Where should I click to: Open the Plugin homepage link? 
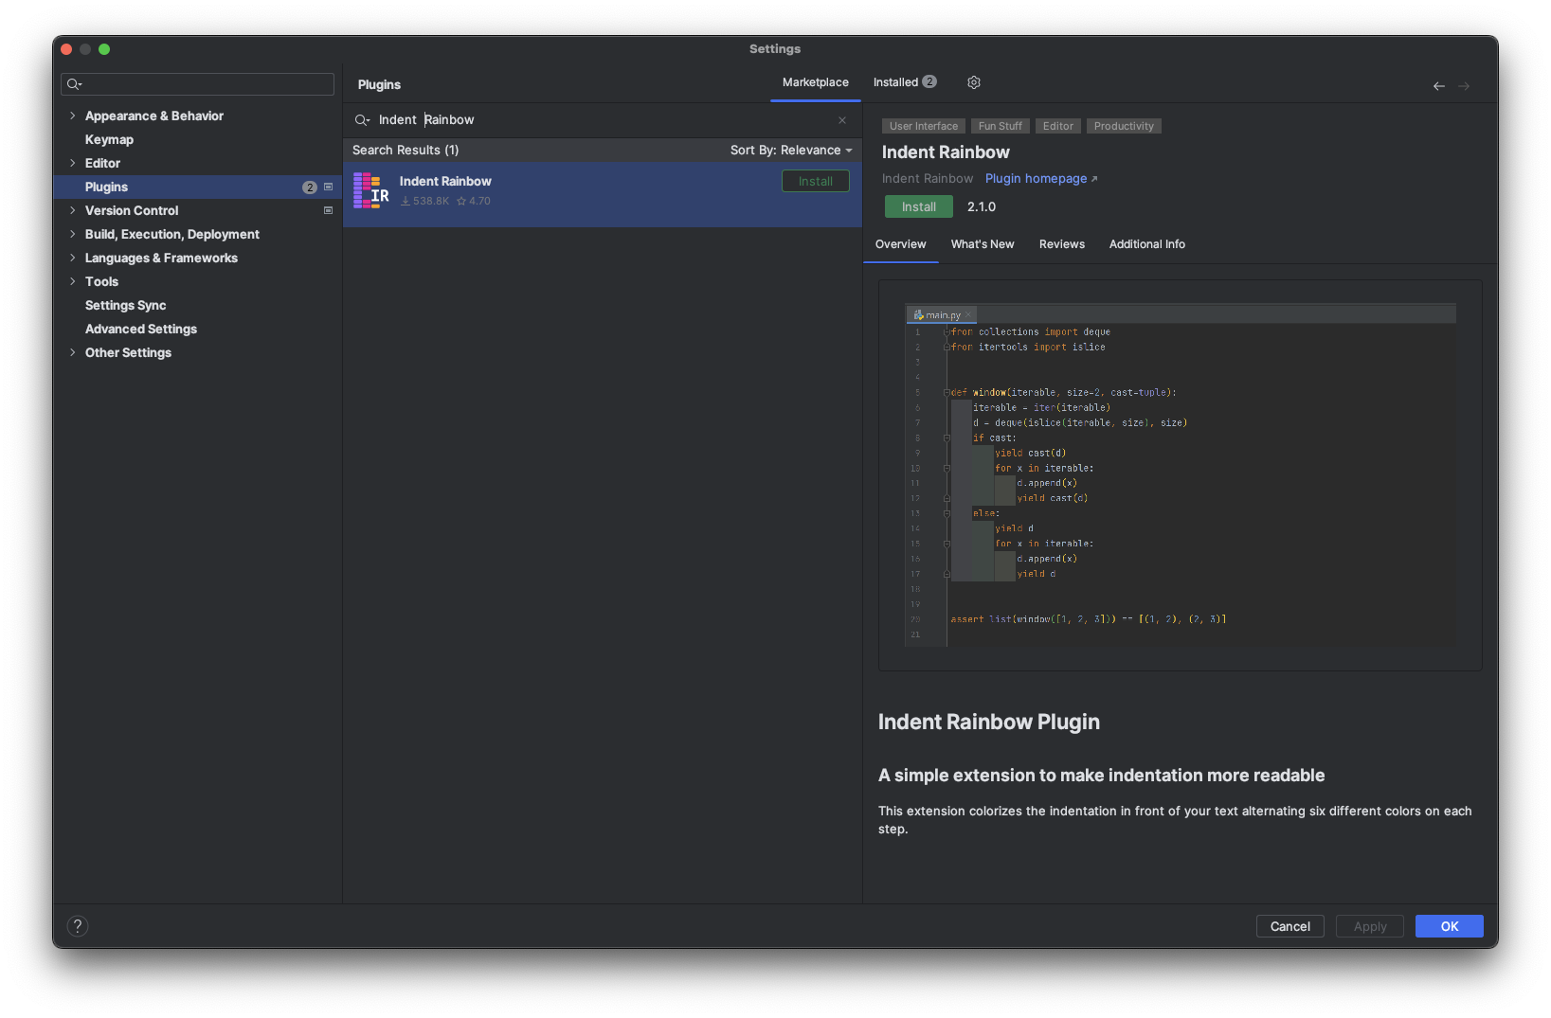pos(1041,179)
